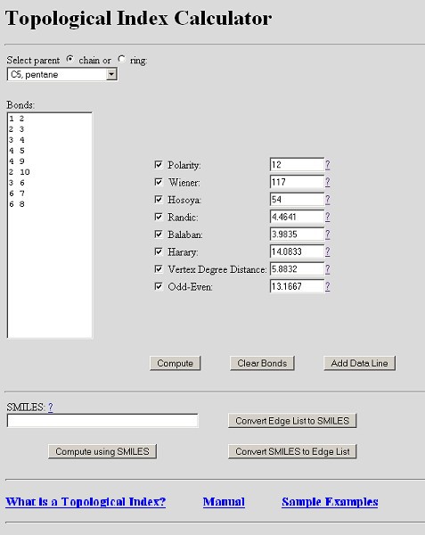Click the Compute using SMILES button
Viewport: 425px width, 535px height.
pyautogui.click(x=102, y=451)
